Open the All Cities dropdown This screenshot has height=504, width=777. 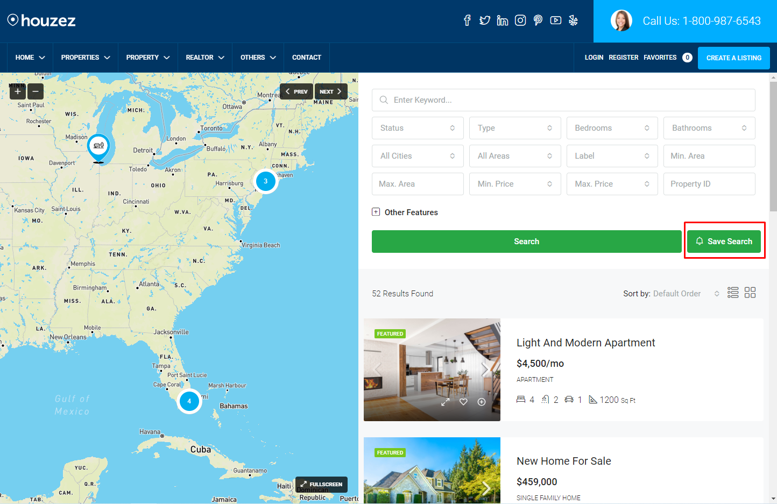coord(418,156)
